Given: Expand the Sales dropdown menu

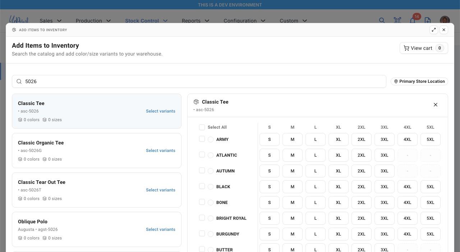Looking at the screenshot, I should tap(51, 21).
